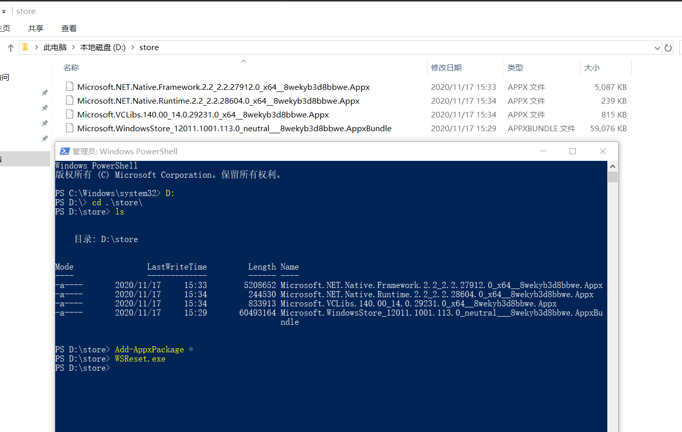The image size is (682, 432).
Task: Click the file icon for Microsoft.WindowsStore AppxBundle
Action: coord(70,128)
